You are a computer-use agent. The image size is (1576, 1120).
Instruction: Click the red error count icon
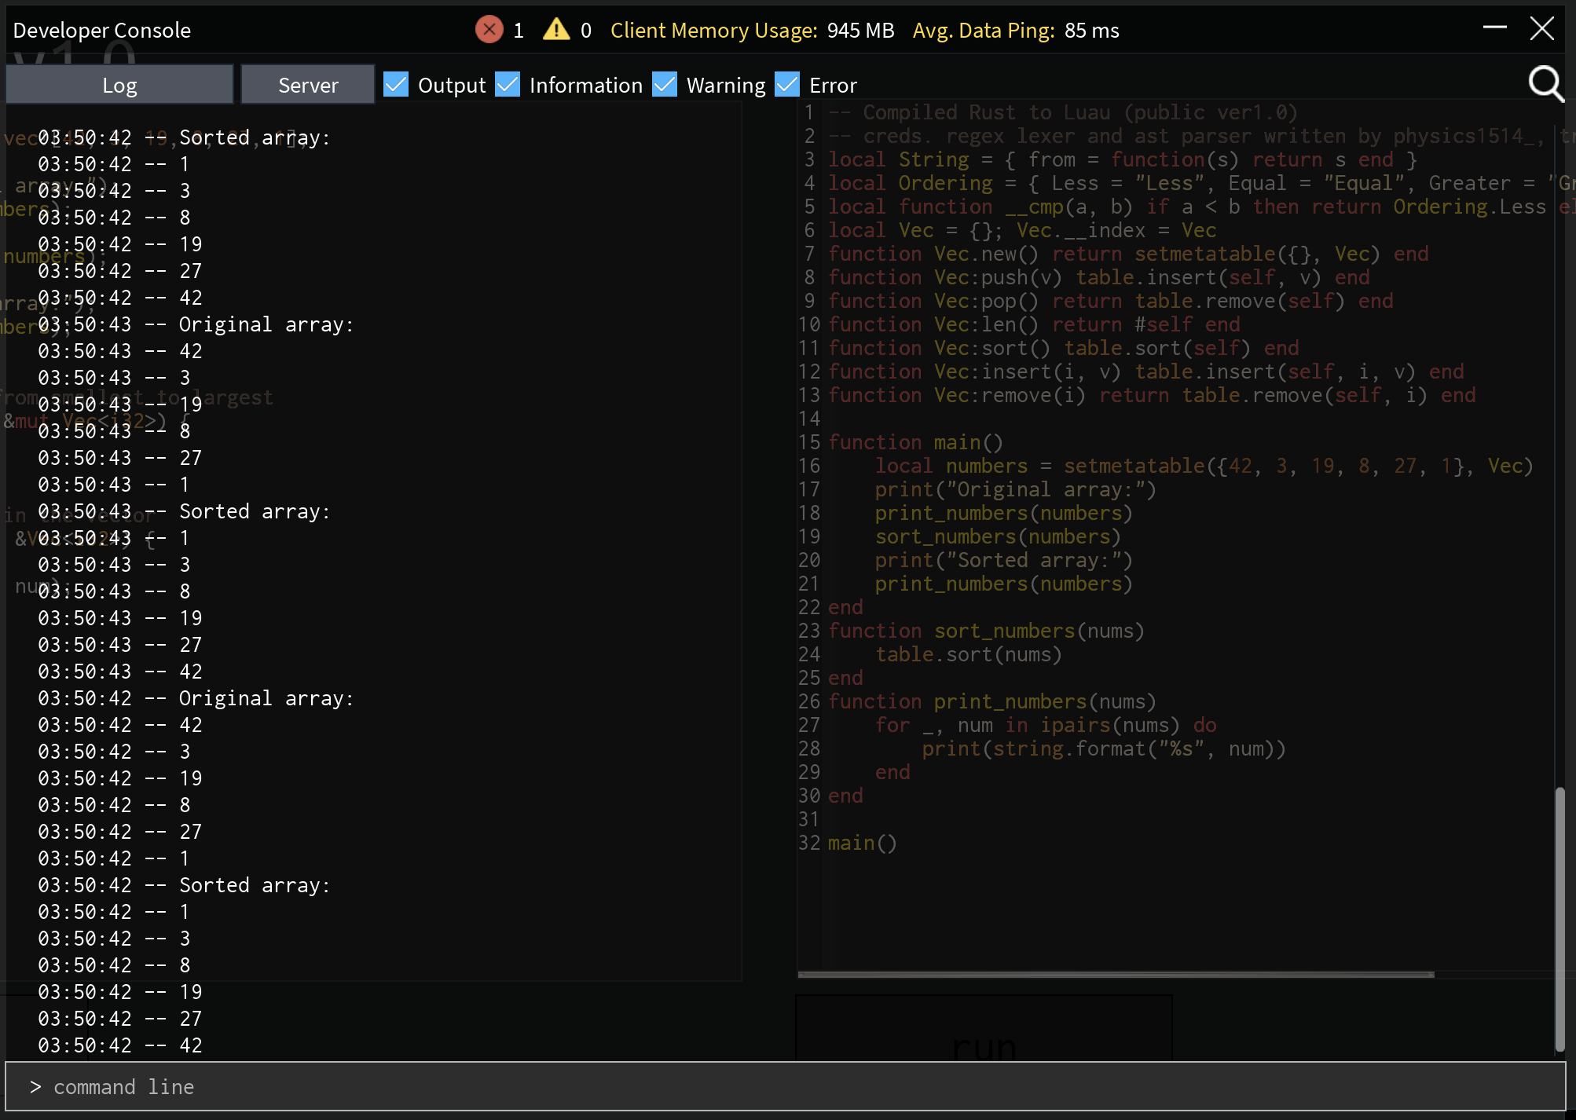(x=489, y=30)
